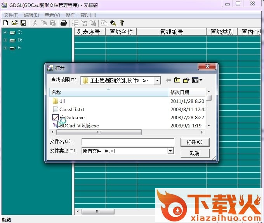The image size is (264, 223).
Task: Minimize the GDGL main window
Action: tap(228, 4)
